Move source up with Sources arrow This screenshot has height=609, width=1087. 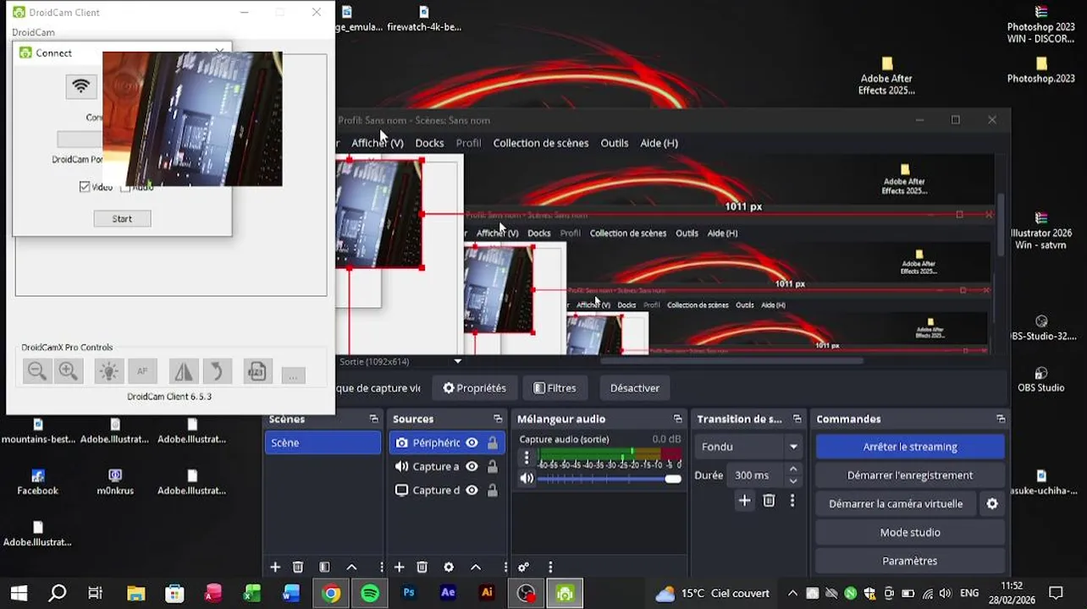pos(476,568)
